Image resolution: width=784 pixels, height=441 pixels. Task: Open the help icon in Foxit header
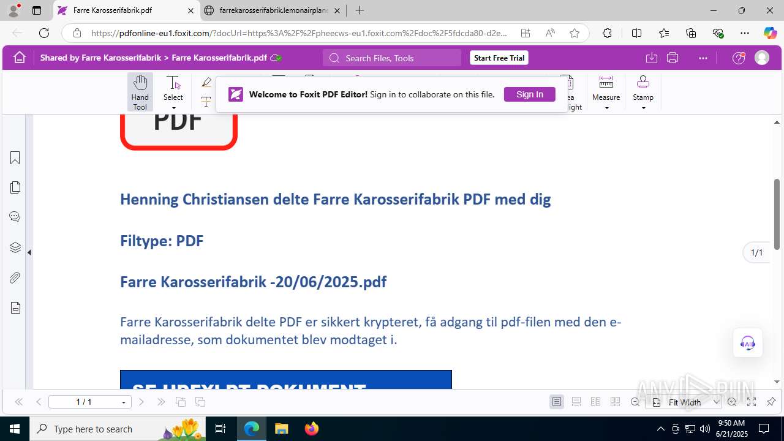739,58
